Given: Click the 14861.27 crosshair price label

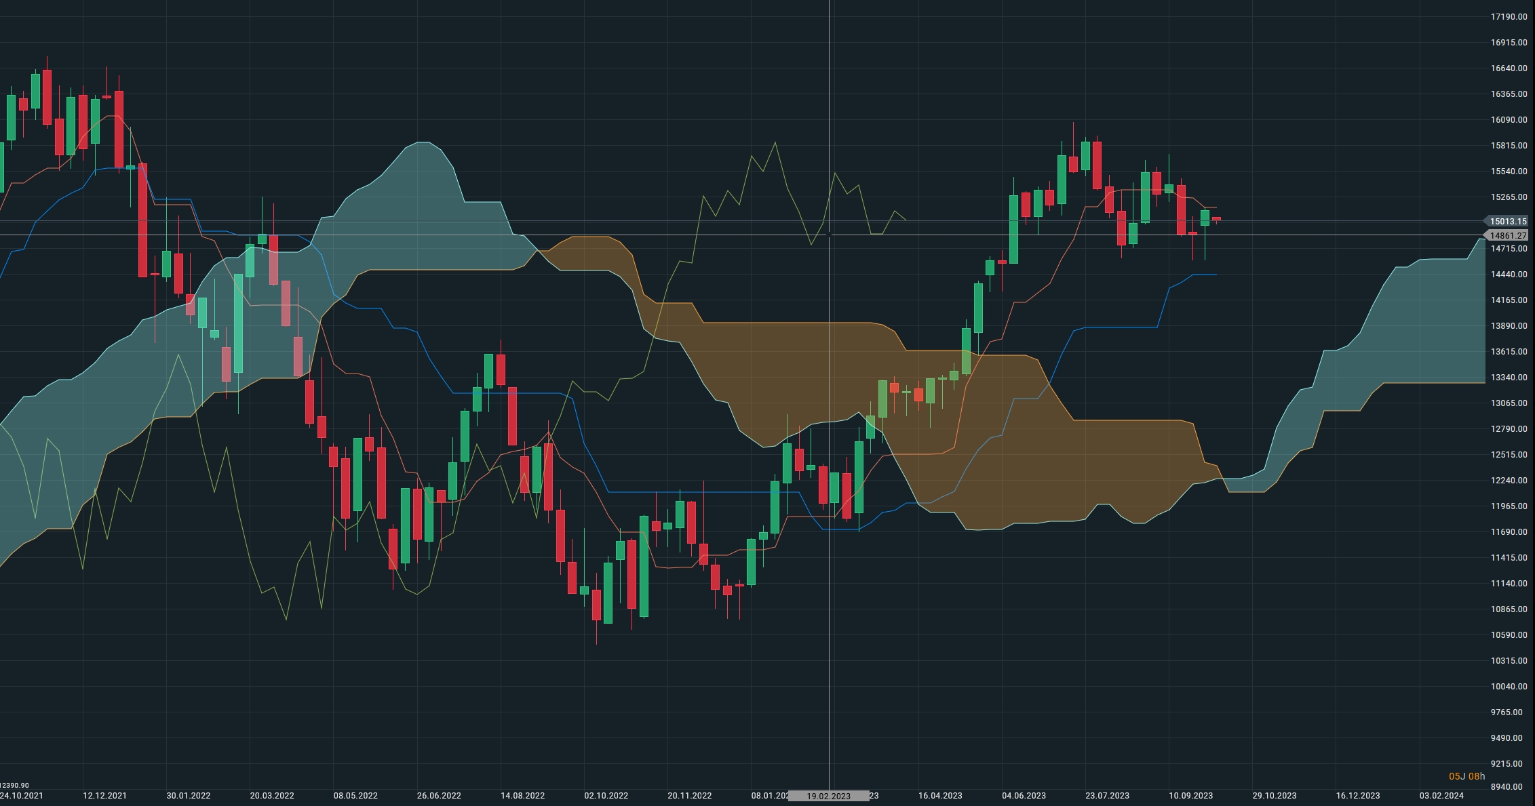Looking at the screenshot, I should [1508, 236].
